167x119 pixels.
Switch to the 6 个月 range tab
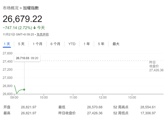[55, 44]
